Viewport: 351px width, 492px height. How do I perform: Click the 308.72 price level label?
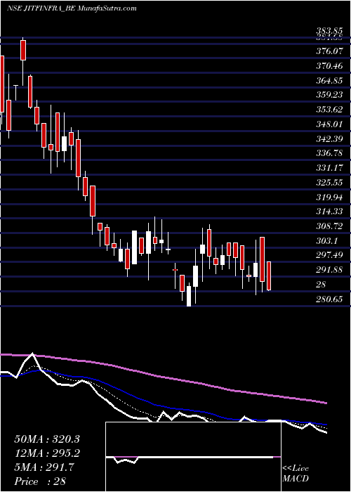tap(329, 226)
